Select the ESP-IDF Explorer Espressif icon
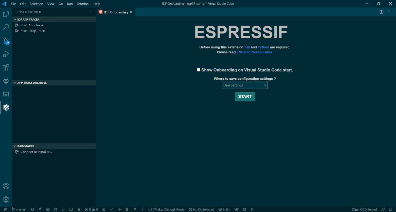The height and width of the screenshot is (212, 396). pyautogui.click(x=6, y=108)
